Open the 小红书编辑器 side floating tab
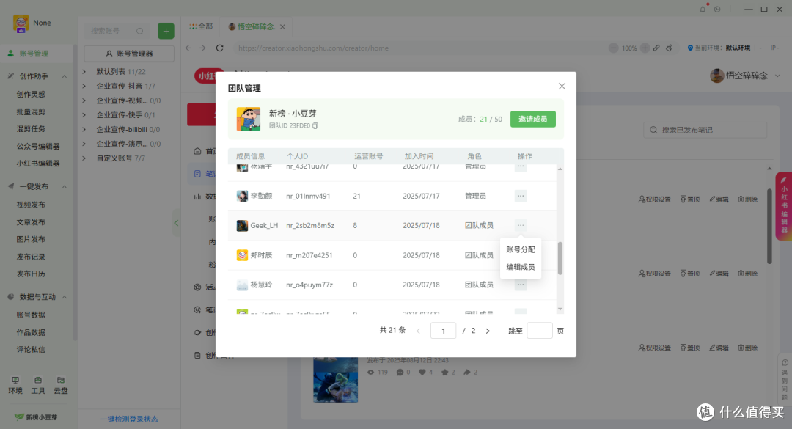 pos(783,206)
